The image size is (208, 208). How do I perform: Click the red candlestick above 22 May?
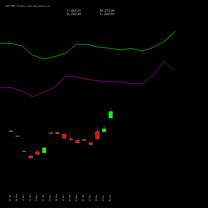coord(71,139)
